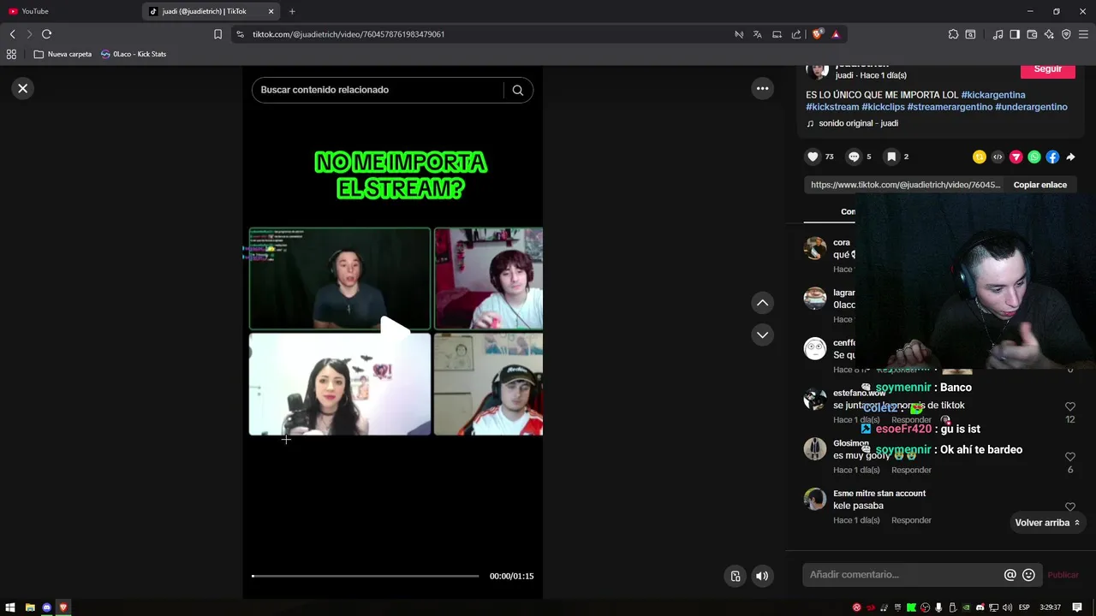
Task: Send to friends with red paper-plane icon
Action: pos(1016,157)
